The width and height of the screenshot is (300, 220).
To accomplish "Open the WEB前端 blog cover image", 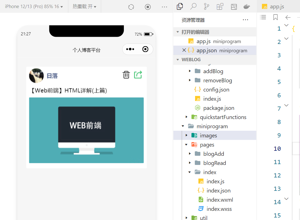I will tap(86, 130).
